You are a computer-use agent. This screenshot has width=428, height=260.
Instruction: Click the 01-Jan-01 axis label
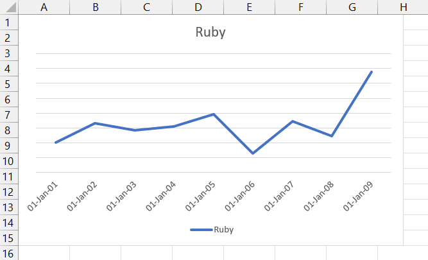point(42,196)
